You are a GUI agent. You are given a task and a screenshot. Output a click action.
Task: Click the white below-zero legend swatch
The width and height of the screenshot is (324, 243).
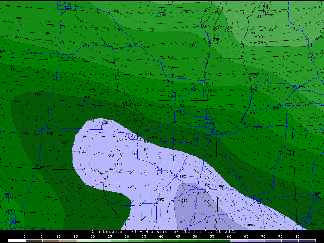point(17,241)
